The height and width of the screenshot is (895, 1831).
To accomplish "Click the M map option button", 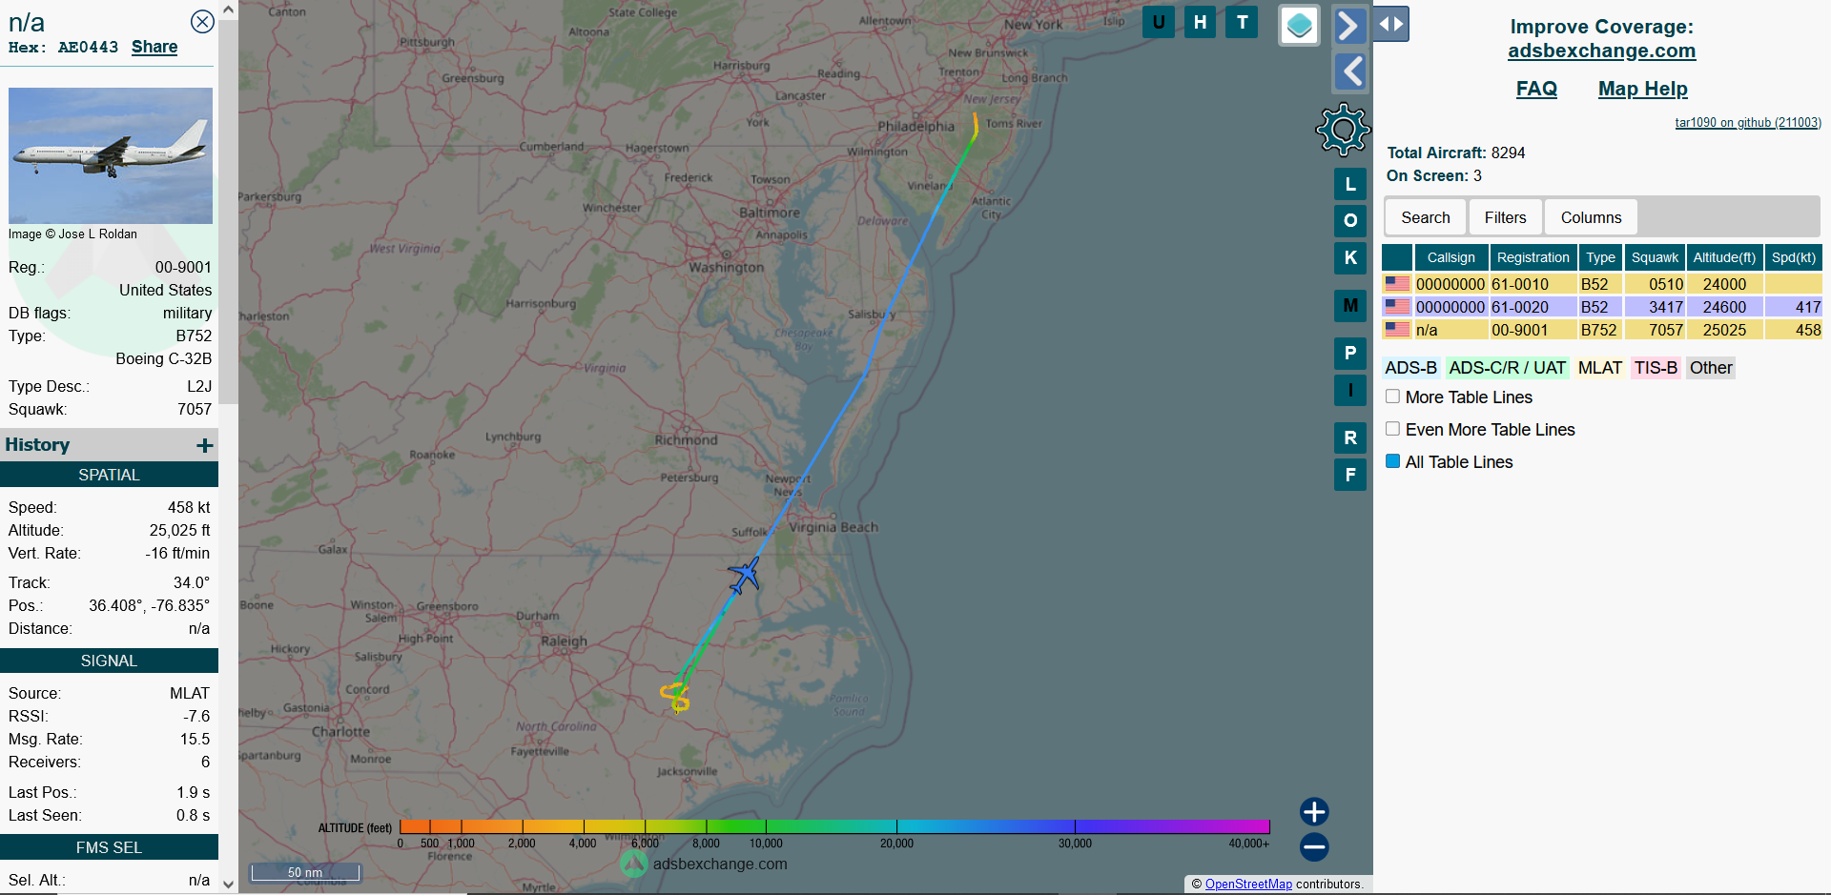I will point(1350,306).
